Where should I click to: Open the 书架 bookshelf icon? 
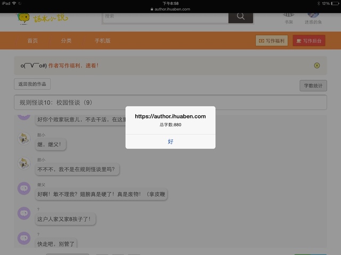point(288,17)
